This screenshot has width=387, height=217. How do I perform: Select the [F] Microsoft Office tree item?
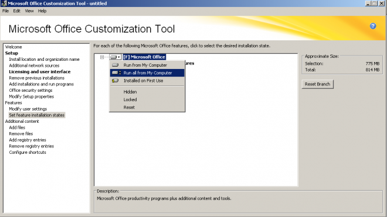[x=144, y=57]
